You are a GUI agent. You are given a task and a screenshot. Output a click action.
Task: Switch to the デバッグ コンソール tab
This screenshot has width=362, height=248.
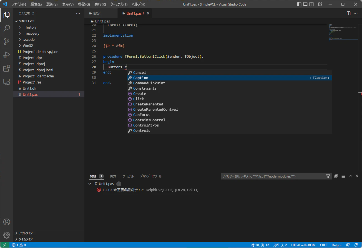pyautogui.click(x=151, y=176)
